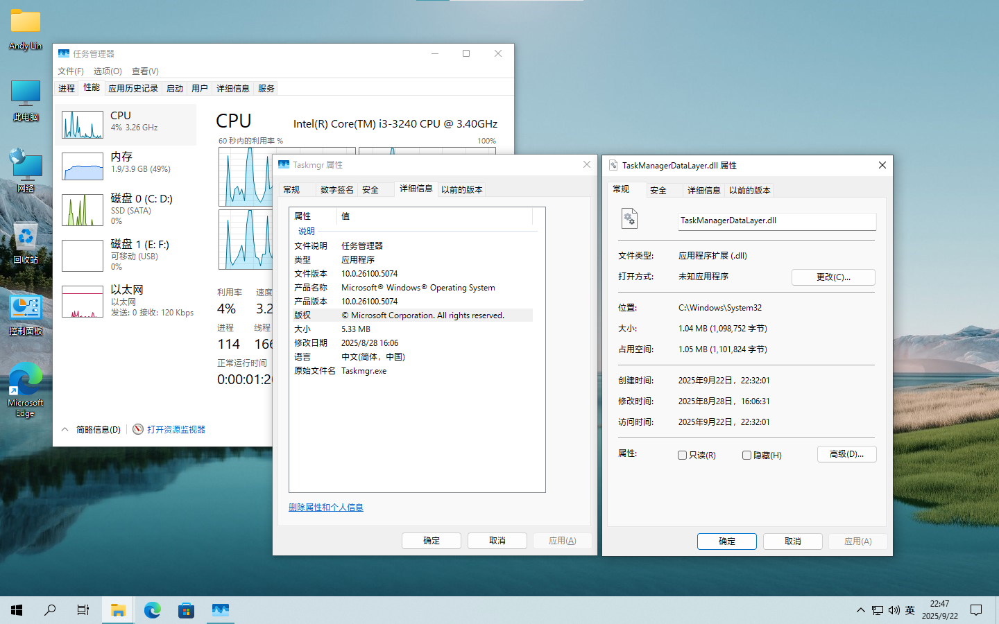The height and width of the screenshot is (624, 999).
Task: Click Remove Properties and Personal Information link
Action: [x=325, y=508]
